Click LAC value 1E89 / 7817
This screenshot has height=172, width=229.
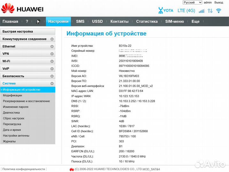pyautogui.click(x=127, y=126)
